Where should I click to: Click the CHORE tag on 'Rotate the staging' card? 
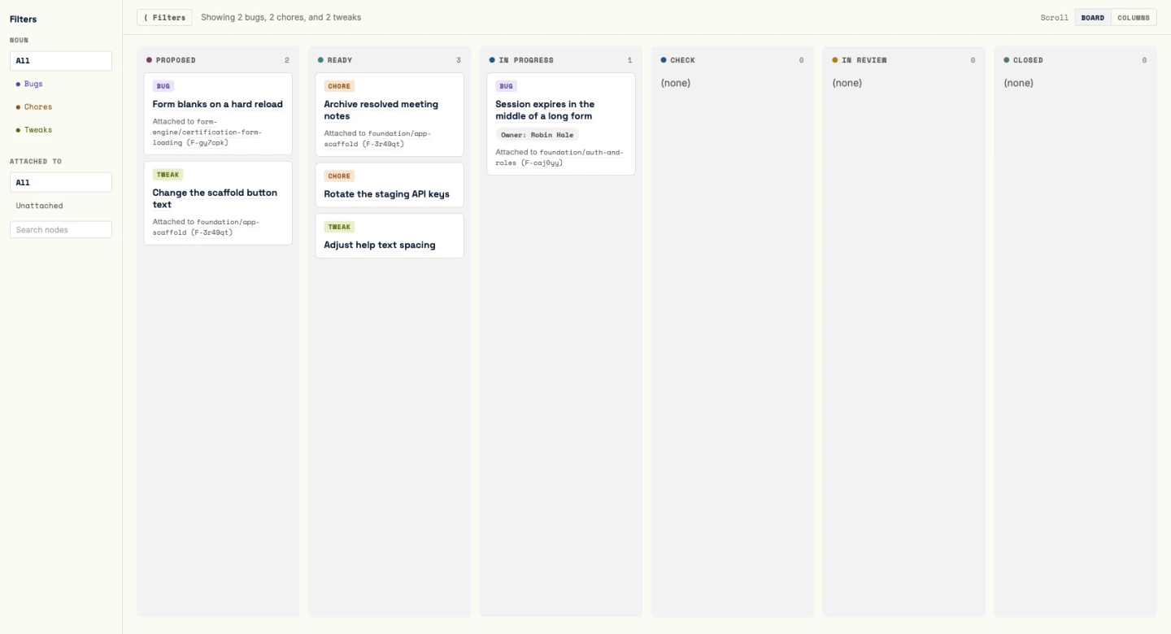(x=339, y=176)
